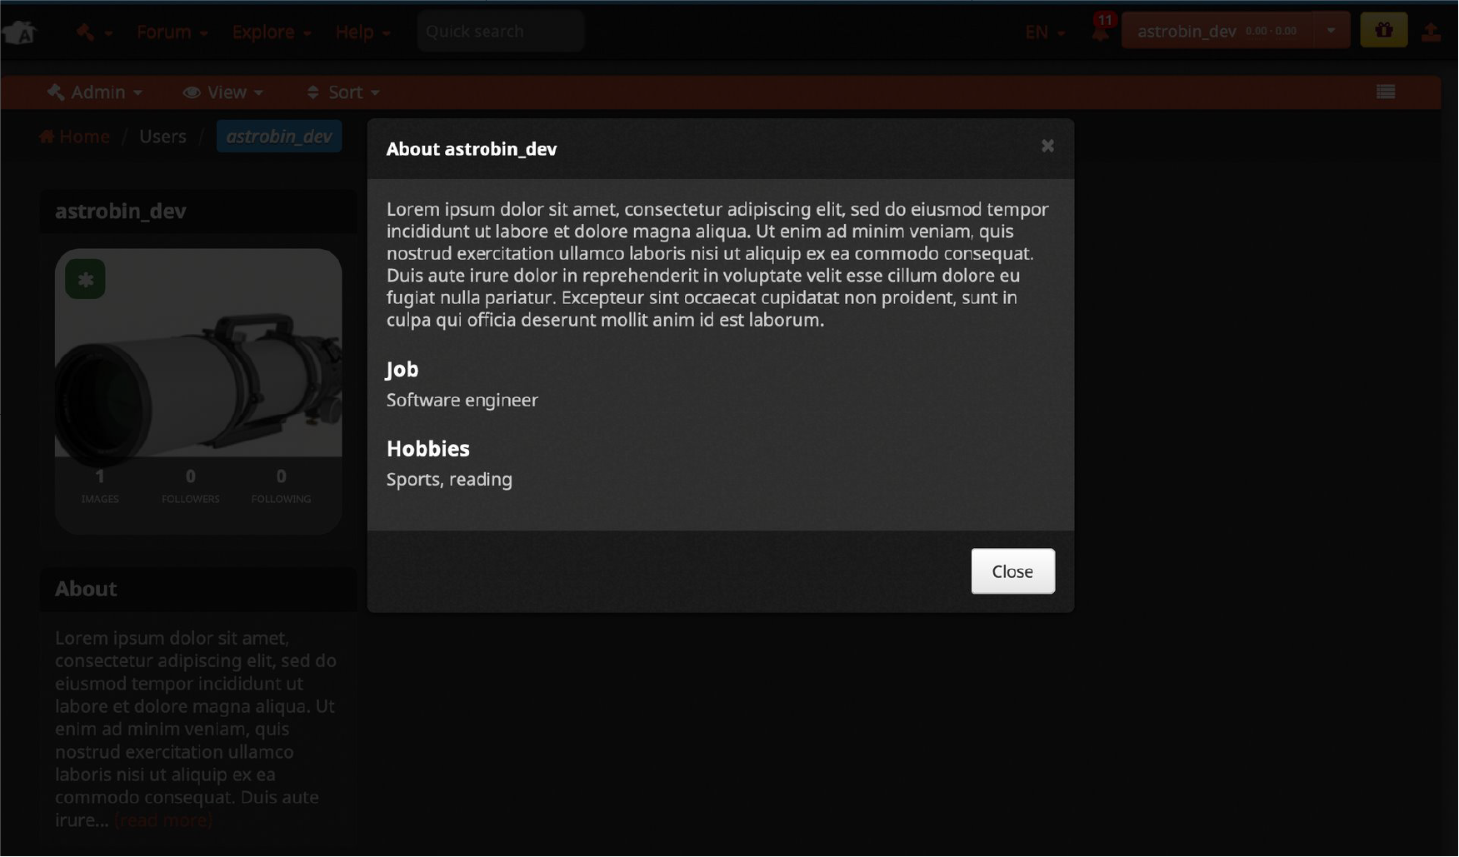This screenshot has width=1459, height=857.
Task: Click the list view icon in subnav
Action: click(1386, 92)
